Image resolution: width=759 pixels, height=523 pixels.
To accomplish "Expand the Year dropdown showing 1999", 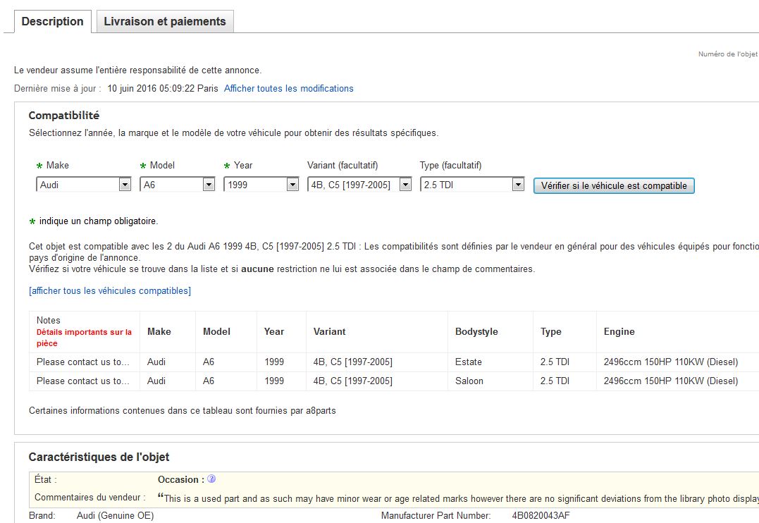I will (x=261, y=185).
